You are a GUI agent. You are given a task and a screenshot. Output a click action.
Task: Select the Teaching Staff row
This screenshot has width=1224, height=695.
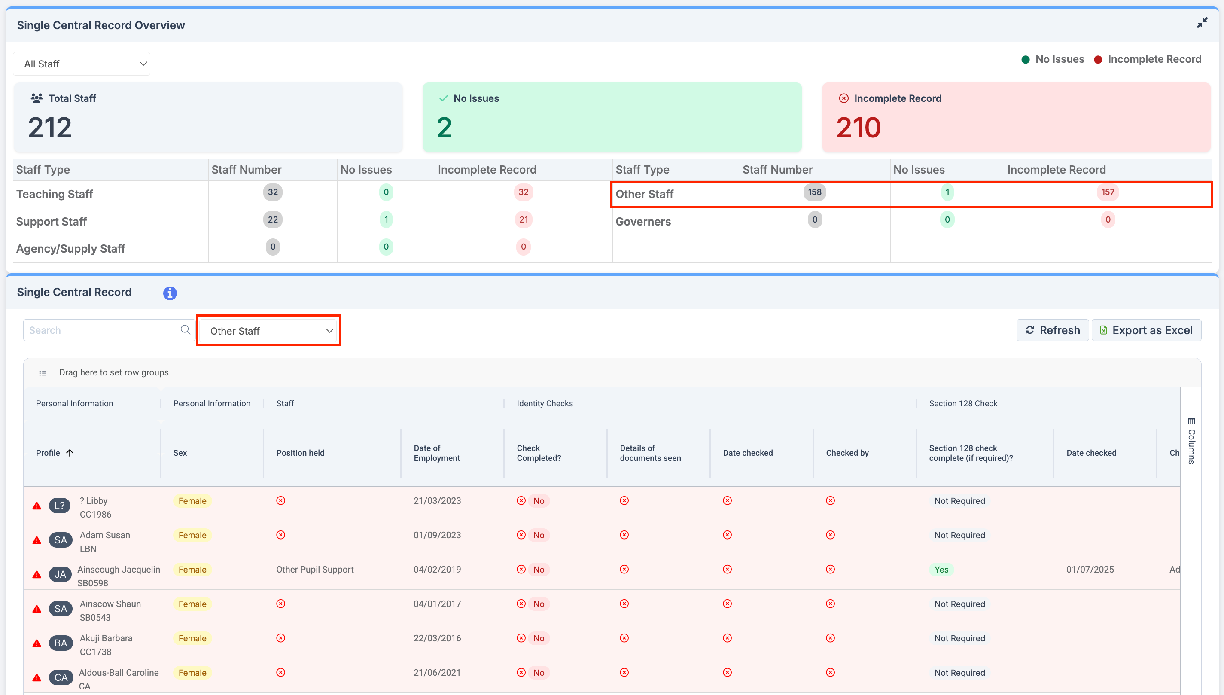point(55,194)
